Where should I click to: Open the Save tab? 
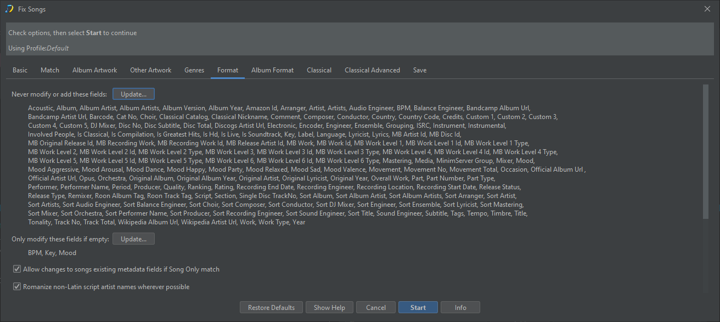pos(420,70)
